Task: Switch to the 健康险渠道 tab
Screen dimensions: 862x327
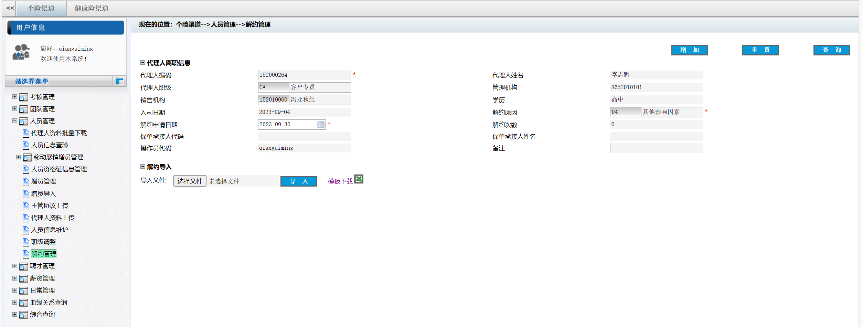Action: click(92, 8)
